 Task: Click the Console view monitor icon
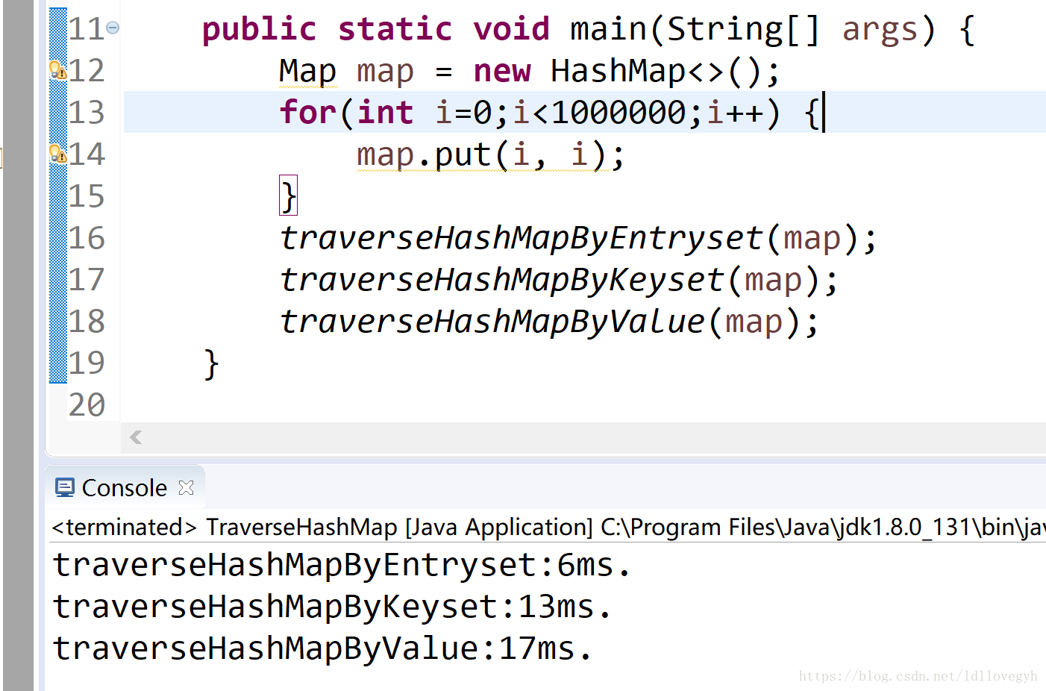pos(65,487)
